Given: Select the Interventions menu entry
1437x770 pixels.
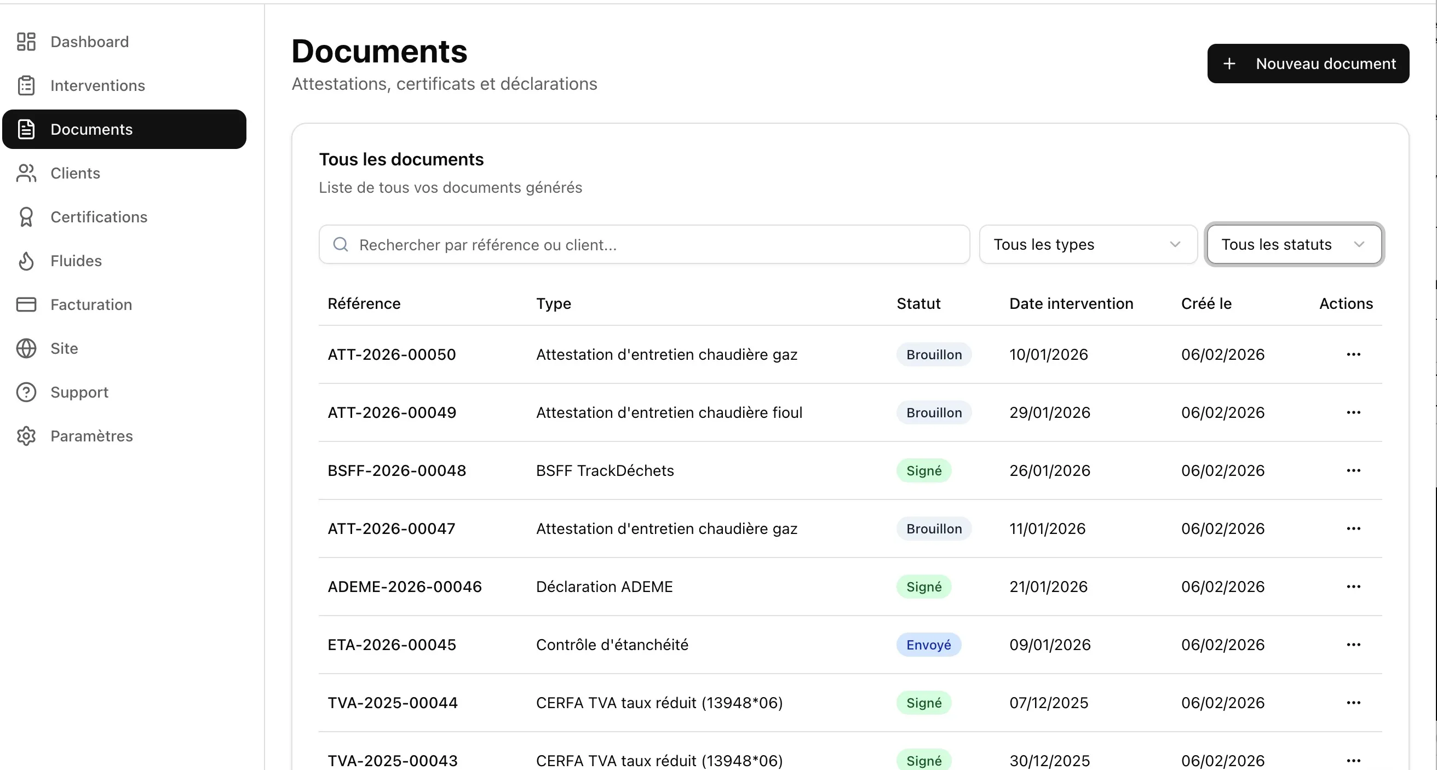Looking at the screenshot, I should [97, 85].
